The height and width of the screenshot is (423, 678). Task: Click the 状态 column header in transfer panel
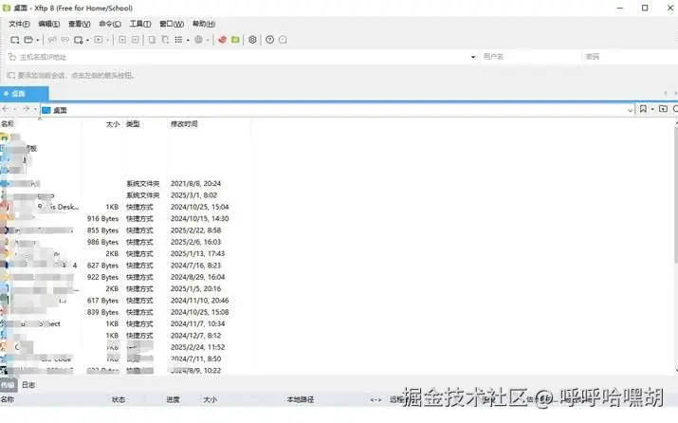pyautogui.click(x=119, y=399)
